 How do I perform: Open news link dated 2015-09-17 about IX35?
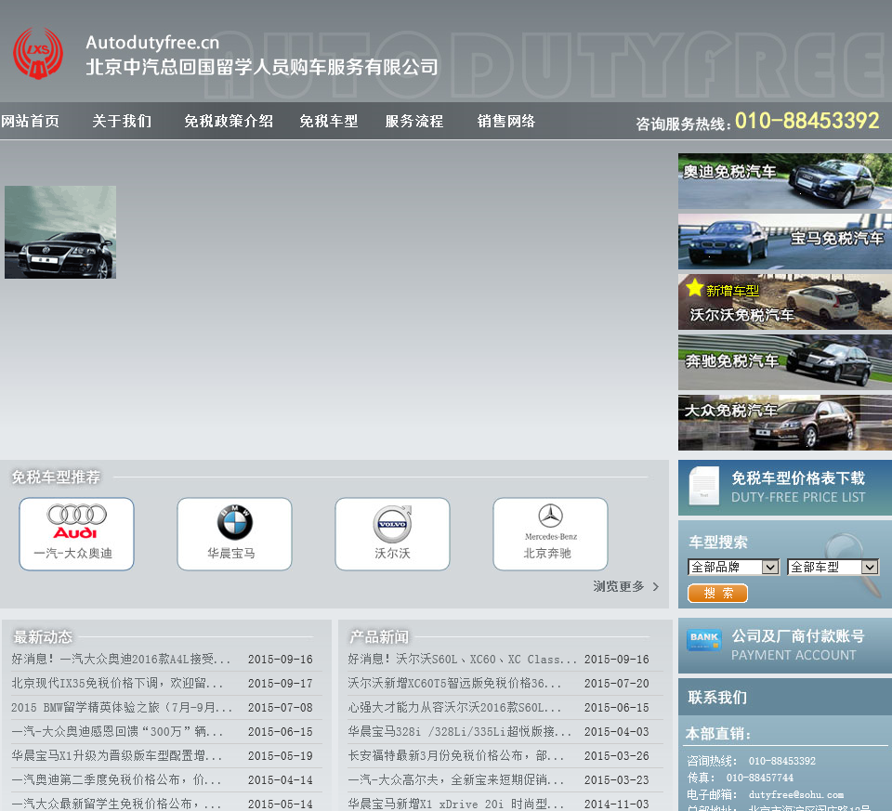point(121,684)
